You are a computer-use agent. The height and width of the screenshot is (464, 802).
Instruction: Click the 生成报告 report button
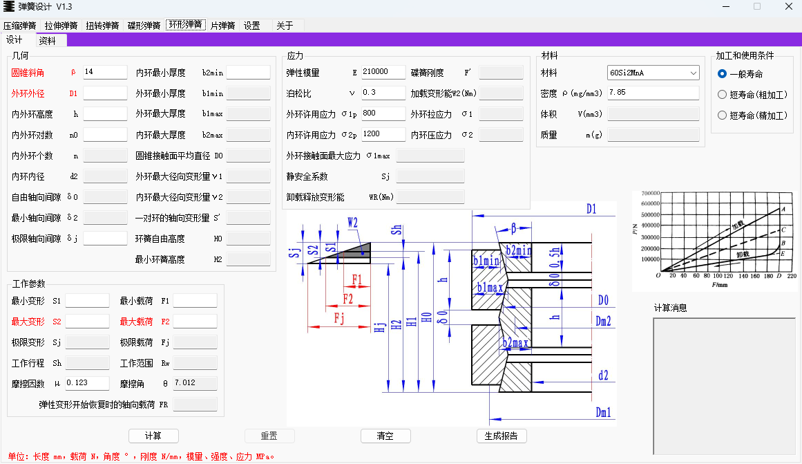coord(502,436)
